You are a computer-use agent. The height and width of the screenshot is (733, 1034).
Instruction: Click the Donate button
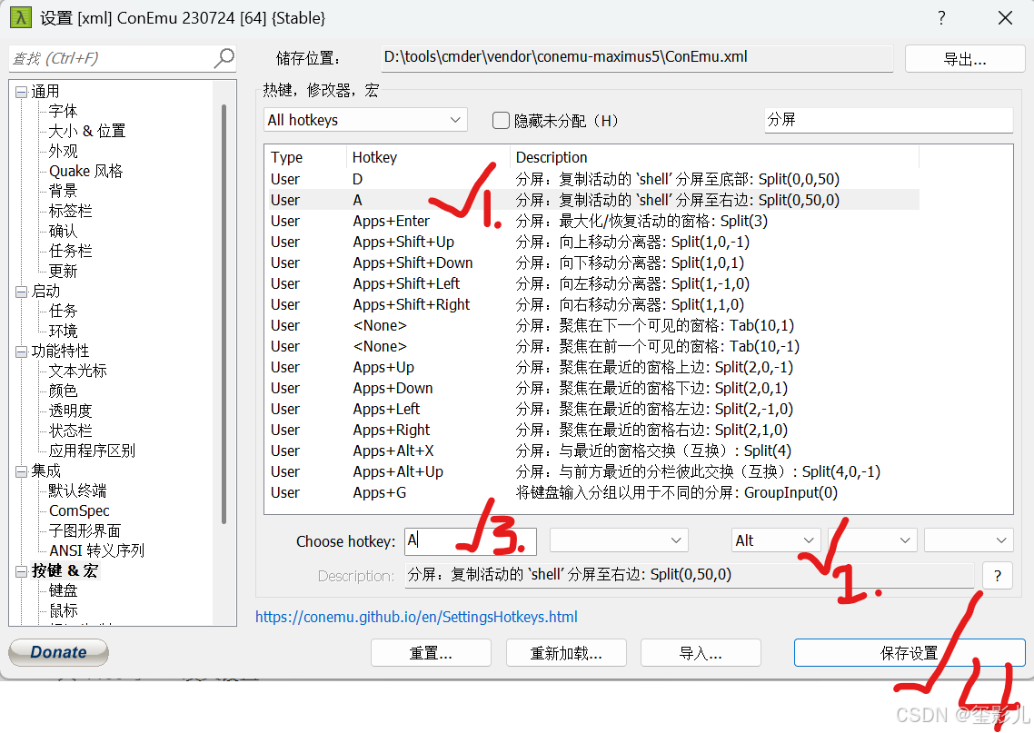[59, 652]
